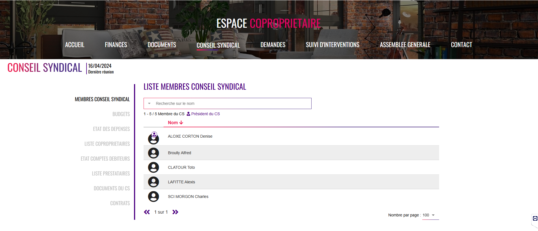Image resolution: width=538 pixels, height=231 pixels.
Task: Click ALOXE CORTON Denise president avatar icon
Action: coord(153,138)
